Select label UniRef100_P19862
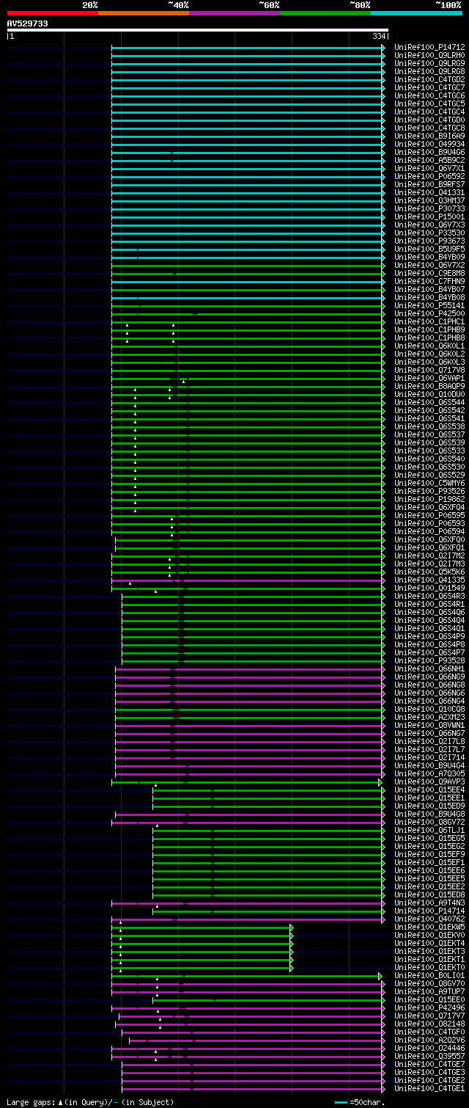The image size is (469, 1108). pos(429,499)
